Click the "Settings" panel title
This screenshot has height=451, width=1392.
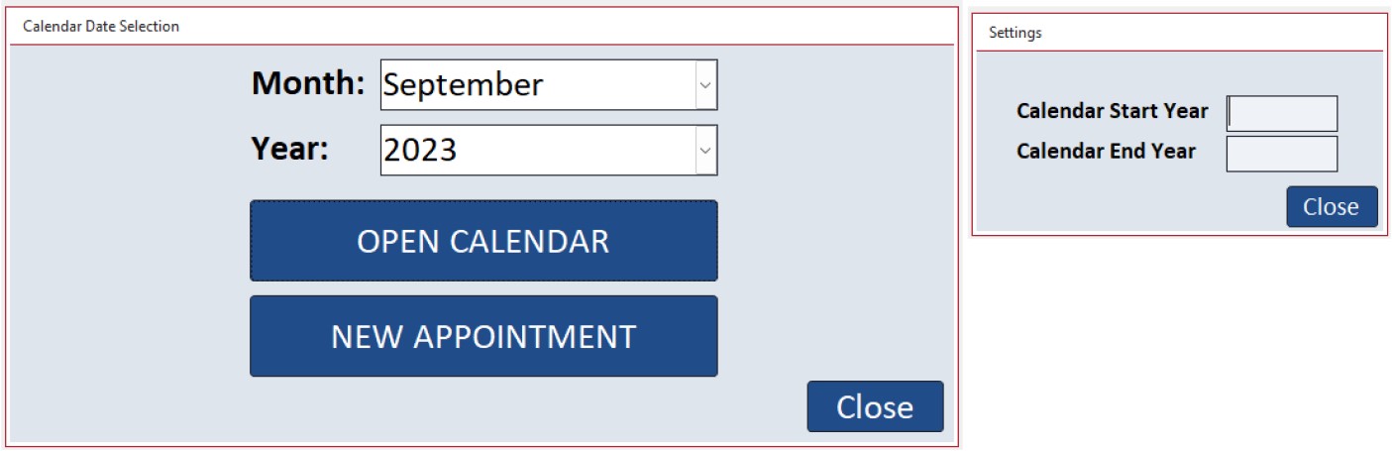(1016, 33)
